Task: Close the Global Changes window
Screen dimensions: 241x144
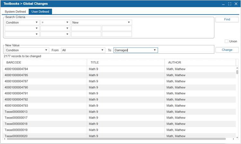Action: pos(236,4)
